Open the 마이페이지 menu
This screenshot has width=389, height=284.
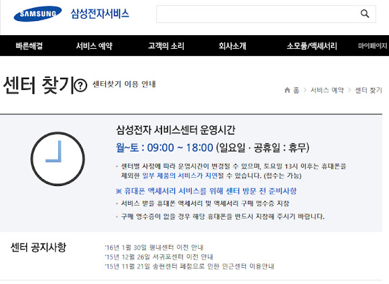click(372, 46)
